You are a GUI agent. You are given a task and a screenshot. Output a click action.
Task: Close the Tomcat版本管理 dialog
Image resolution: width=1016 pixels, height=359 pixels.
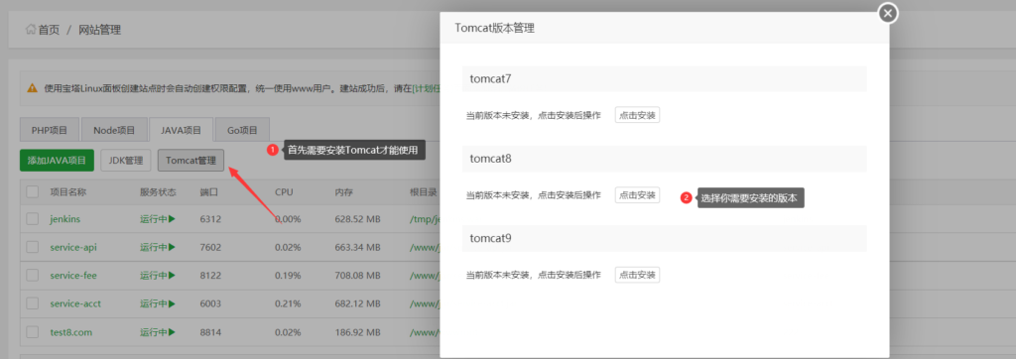(x=887, y=13)
